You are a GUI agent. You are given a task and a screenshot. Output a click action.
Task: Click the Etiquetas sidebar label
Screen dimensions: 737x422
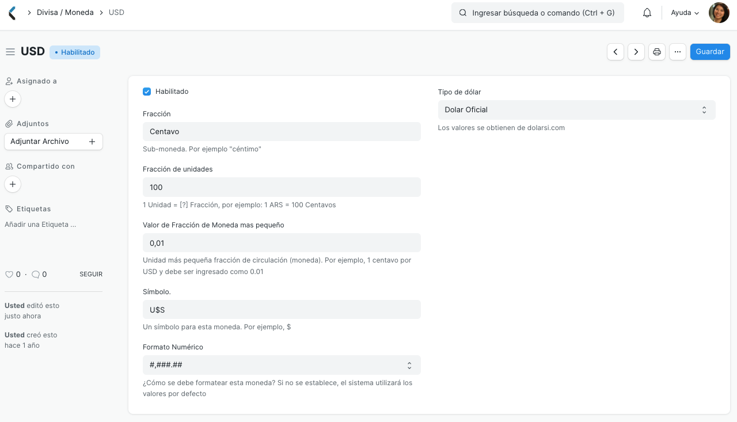(x=34, y=209)
